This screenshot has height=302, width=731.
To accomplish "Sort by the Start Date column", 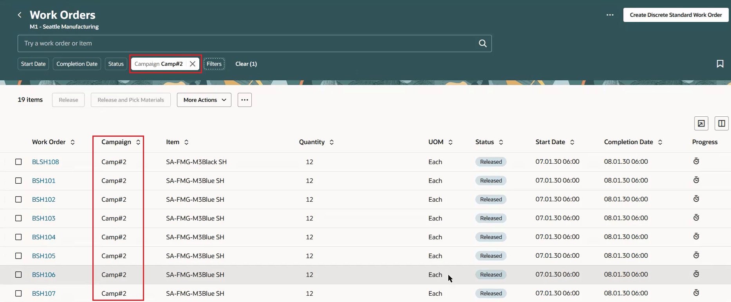I will coord(572,142).
